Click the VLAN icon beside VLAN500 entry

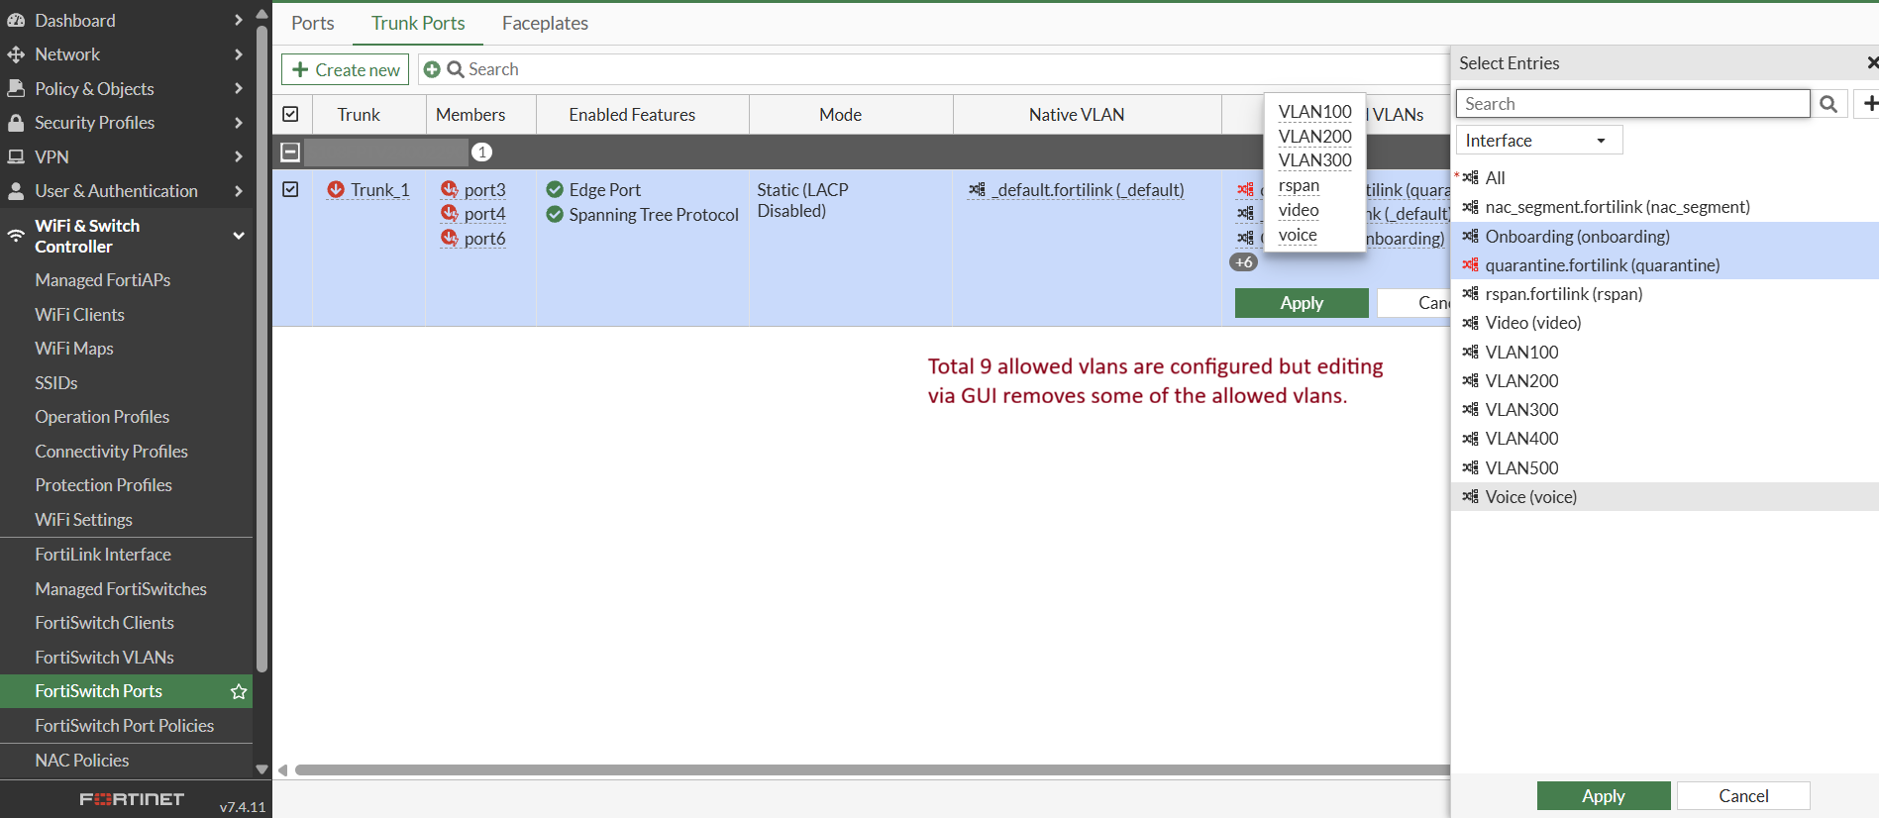(1471, 468)
